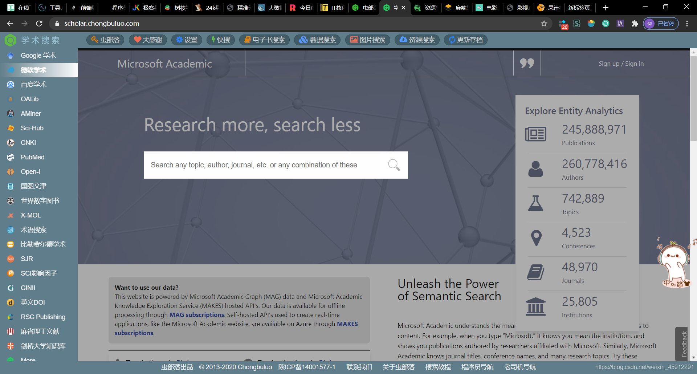The width and height of the screenshot is (697, 374).
Task: Click the browser reload icon
Action: point(39,24)
